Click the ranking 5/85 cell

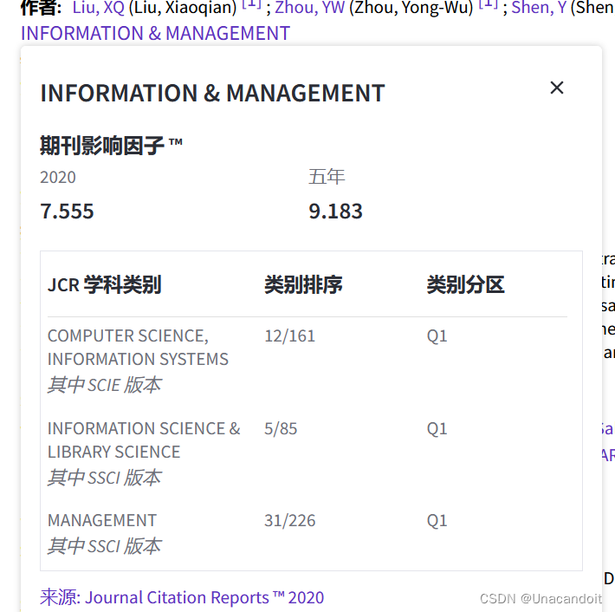(x=281, y=429)
